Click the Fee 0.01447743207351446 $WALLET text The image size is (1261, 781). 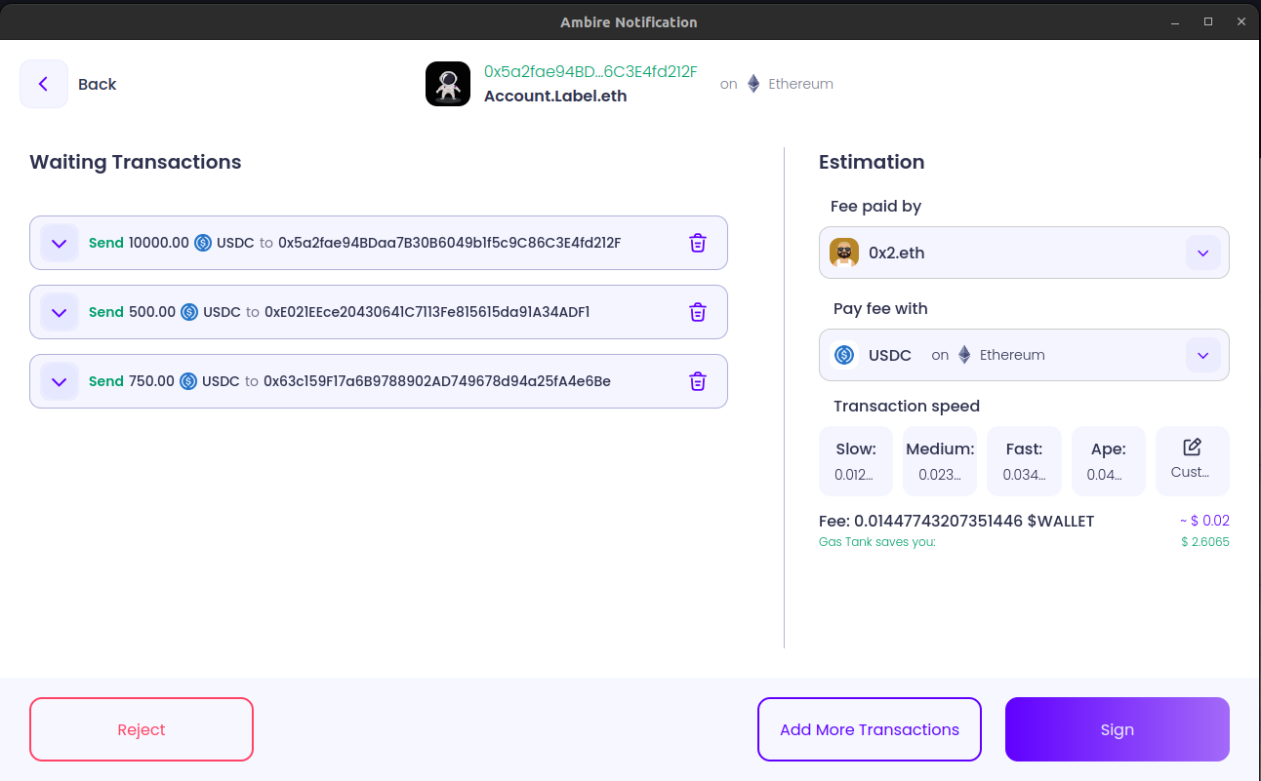[956, 522]
